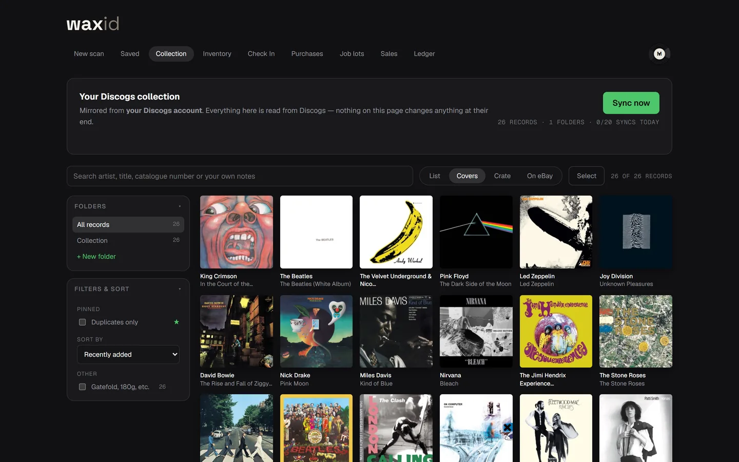This screenshot has width=739, height=462.
Task: Open the Velvet Underground banana cover
Action: pyautogui.click(x=396, y=232)
